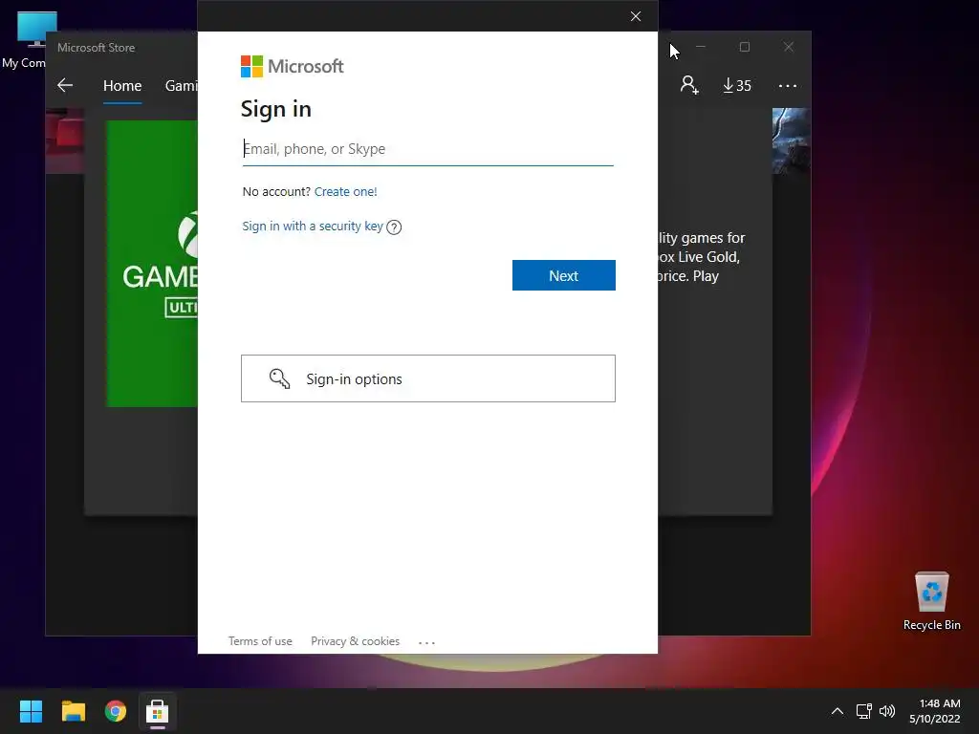Click the account sign-in icon in Store

(x=689, y=85)
